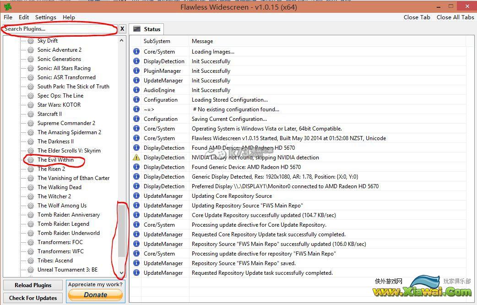Click the gear icon beside Sky Drift
477x305 pixels.
point(30,41)
